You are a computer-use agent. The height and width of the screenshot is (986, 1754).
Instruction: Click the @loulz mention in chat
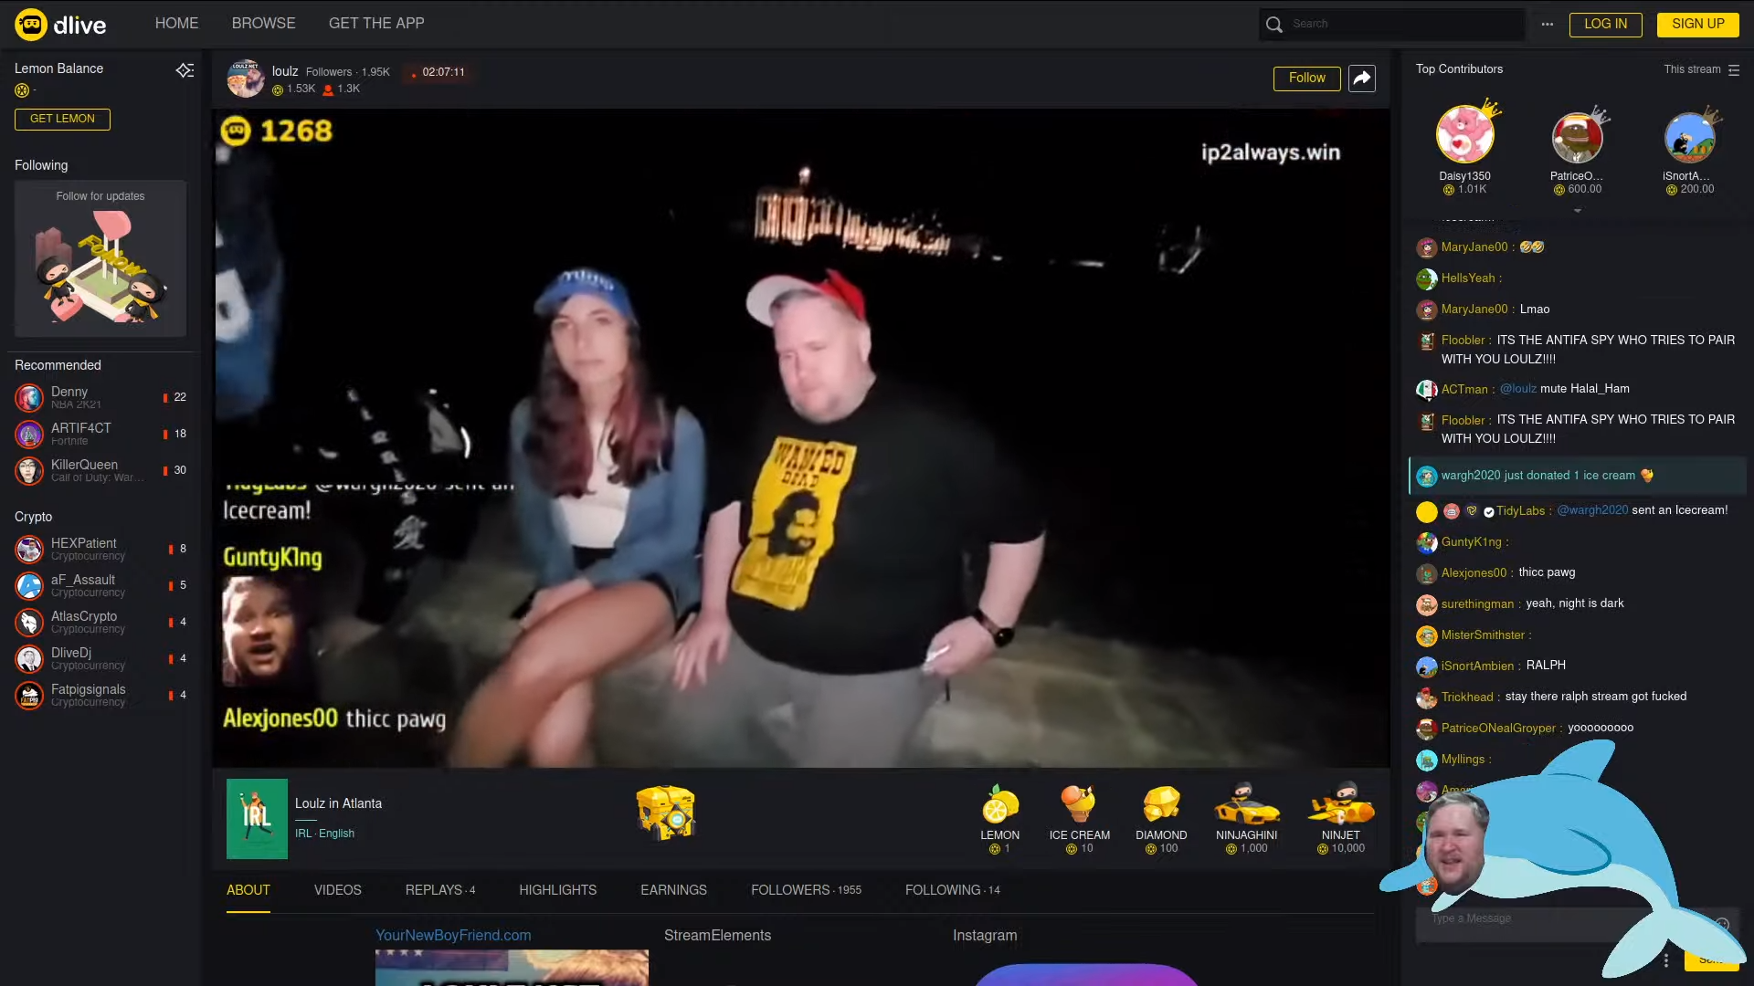click(1517, 389)
